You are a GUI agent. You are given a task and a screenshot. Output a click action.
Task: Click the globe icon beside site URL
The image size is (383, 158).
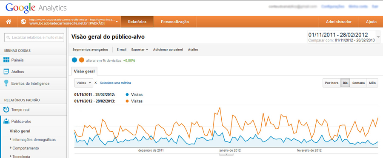(23, 22)
